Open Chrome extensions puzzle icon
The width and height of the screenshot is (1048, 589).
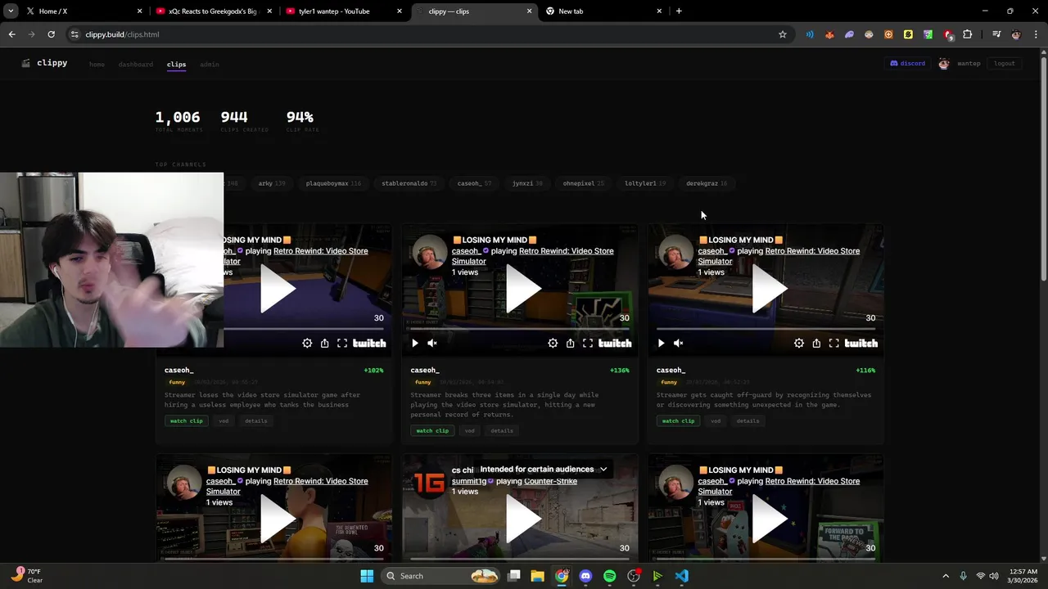pos(968,34)
